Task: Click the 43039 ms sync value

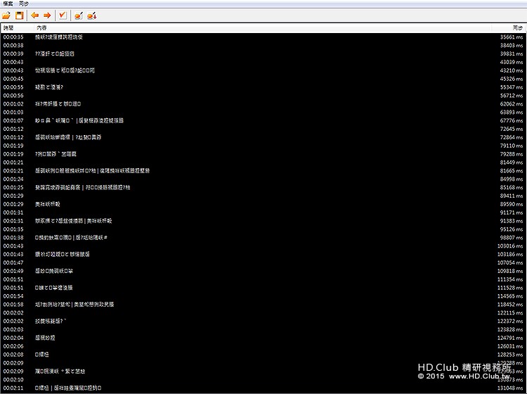Action: tap(512, 62)
